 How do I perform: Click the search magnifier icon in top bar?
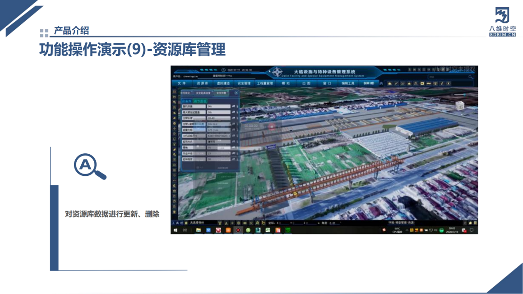click(471, 77)
